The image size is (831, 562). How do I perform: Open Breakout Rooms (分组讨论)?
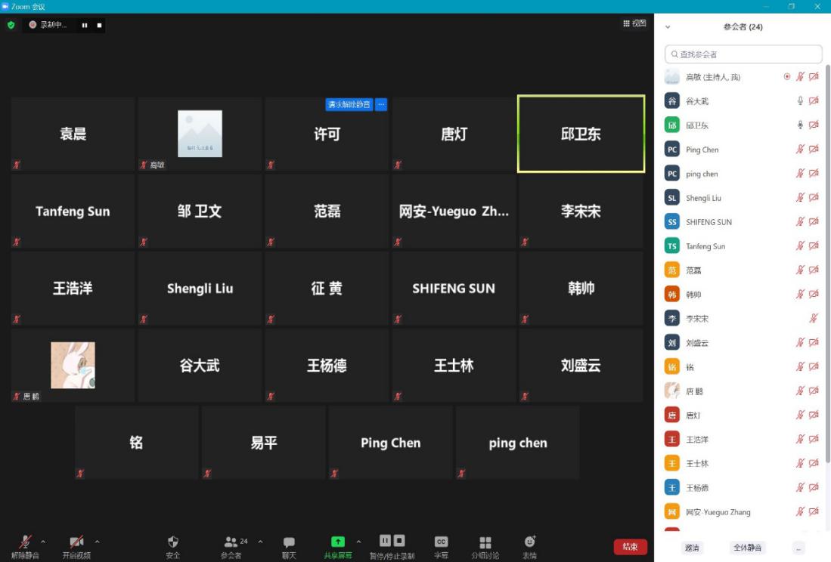[485, 542]
